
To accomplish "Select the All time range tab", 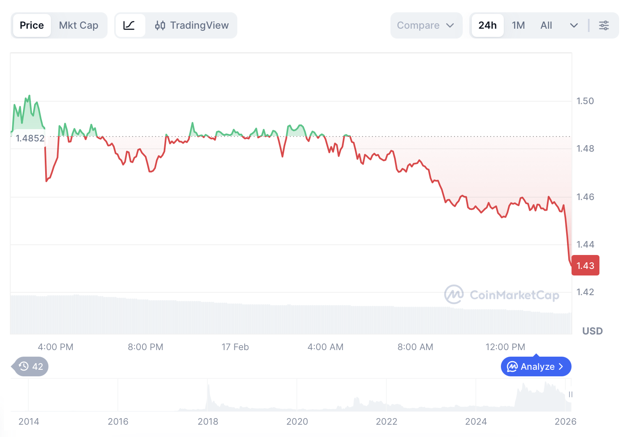I will [546, 25].
